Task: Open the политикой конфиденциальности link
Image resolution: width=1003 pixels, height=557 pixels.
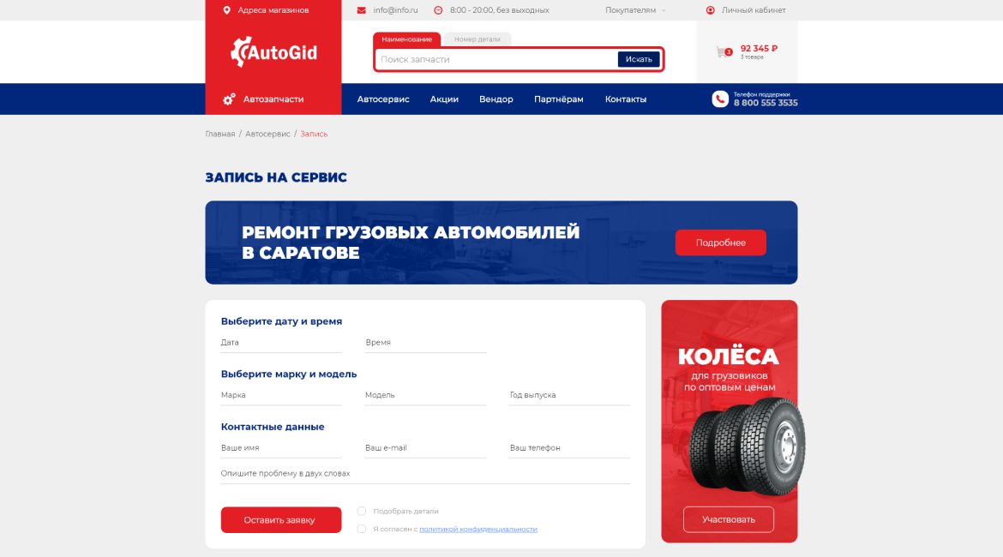Action: tap(477, 529)
